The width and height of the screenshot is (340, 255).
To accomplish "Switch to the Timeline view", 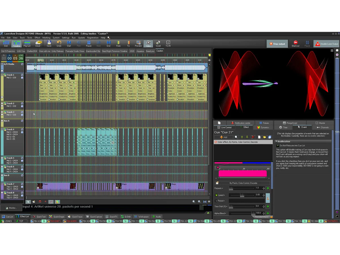I will click(x=17, y=44).
